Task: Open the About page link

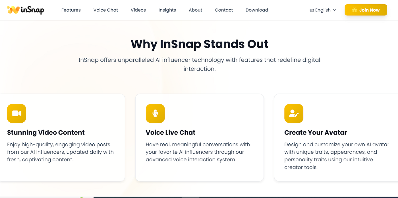Action: [196, 10]
